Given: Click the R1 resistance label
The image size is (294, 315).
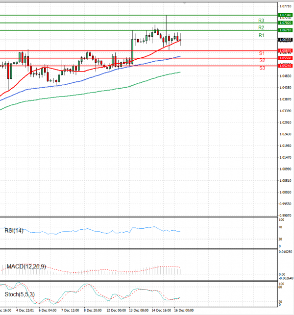Looking at the screenshot, I should tap(261, 35).
